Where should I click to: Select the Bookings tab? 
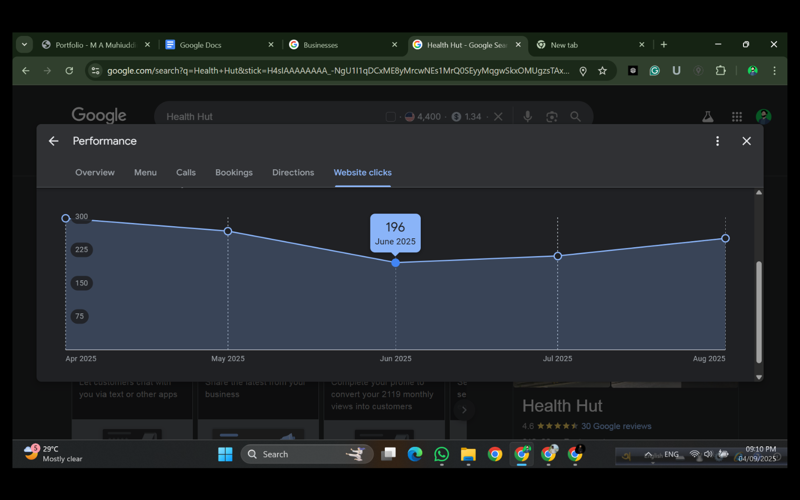tap(234, 173)
